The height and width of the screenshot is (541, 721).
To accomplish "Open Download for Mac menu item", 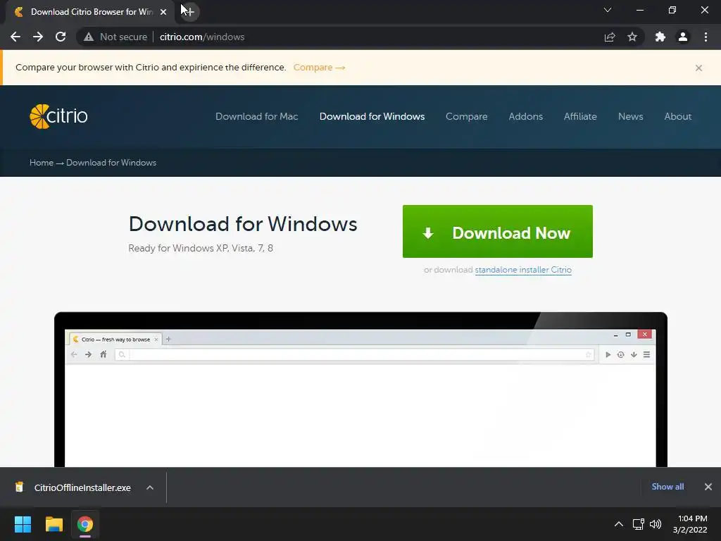I will [x=256, y=116].
